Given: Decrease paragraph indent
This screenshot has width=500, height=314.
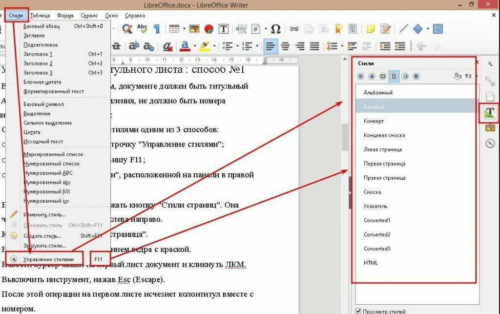Looking at the screenshot, I should point(400,46).
